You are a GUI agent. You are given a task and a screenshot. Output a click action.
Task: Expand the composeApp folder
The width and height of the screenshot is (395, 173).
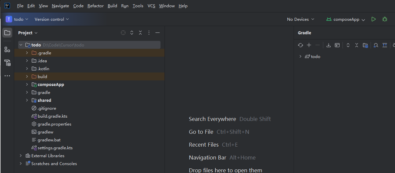click(x=27, y=84)
